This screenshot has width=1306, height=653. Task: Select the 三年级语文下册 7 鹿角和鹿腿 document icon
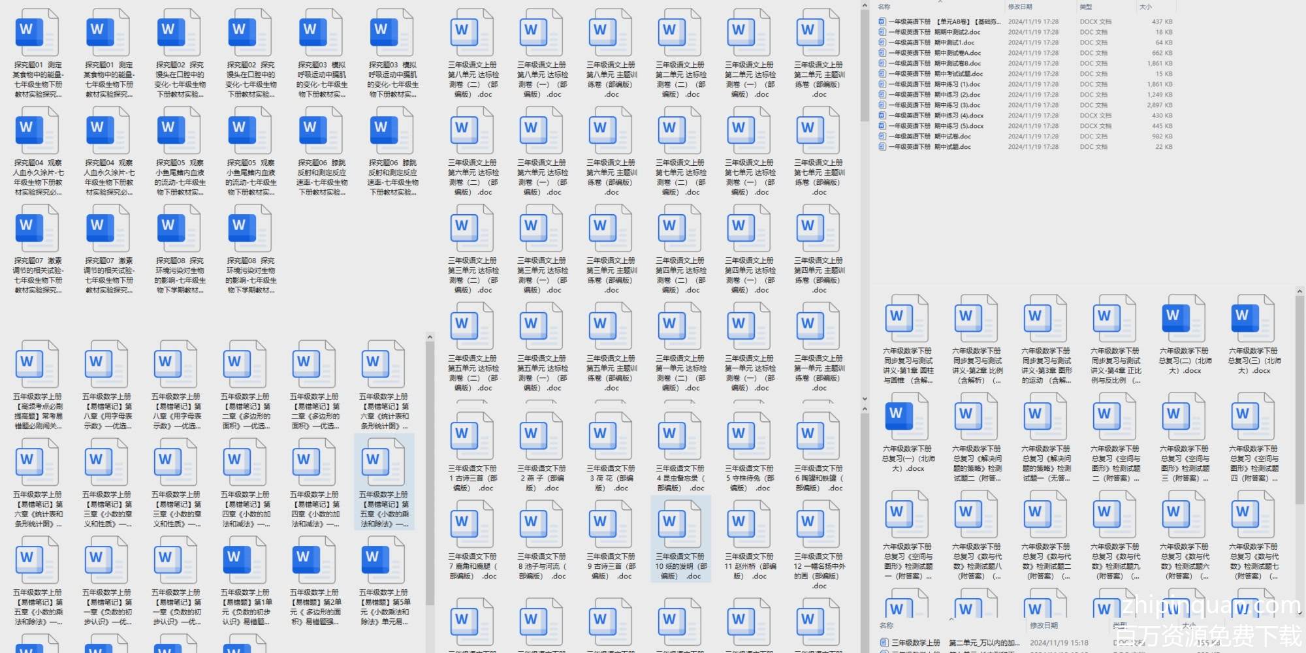[x=473, y=524]
